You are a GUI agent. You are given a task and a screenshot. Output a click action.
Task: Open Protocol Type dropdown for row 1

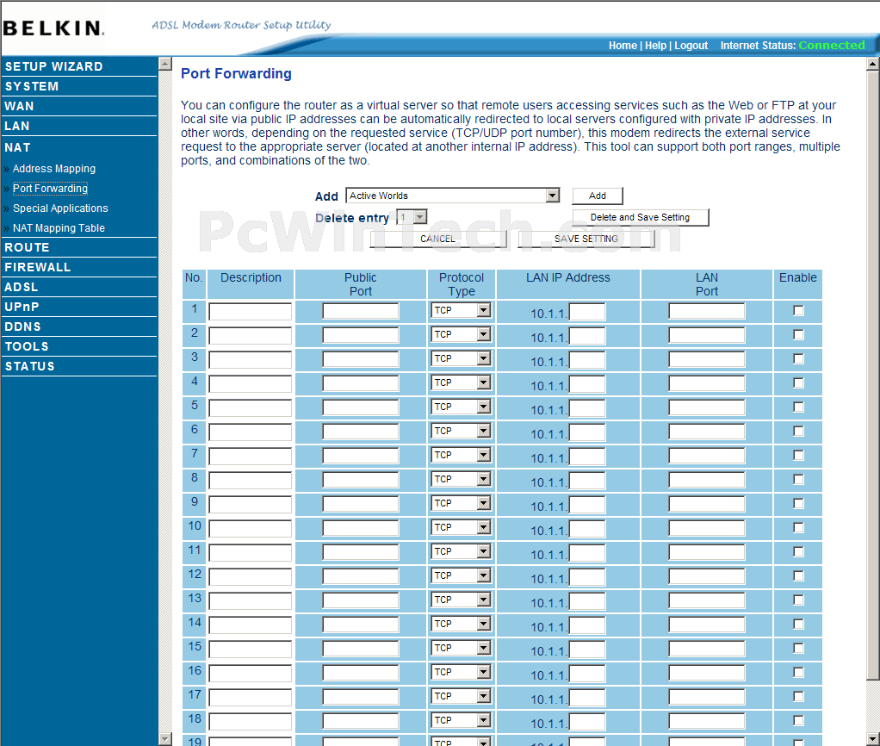point(461,310)
